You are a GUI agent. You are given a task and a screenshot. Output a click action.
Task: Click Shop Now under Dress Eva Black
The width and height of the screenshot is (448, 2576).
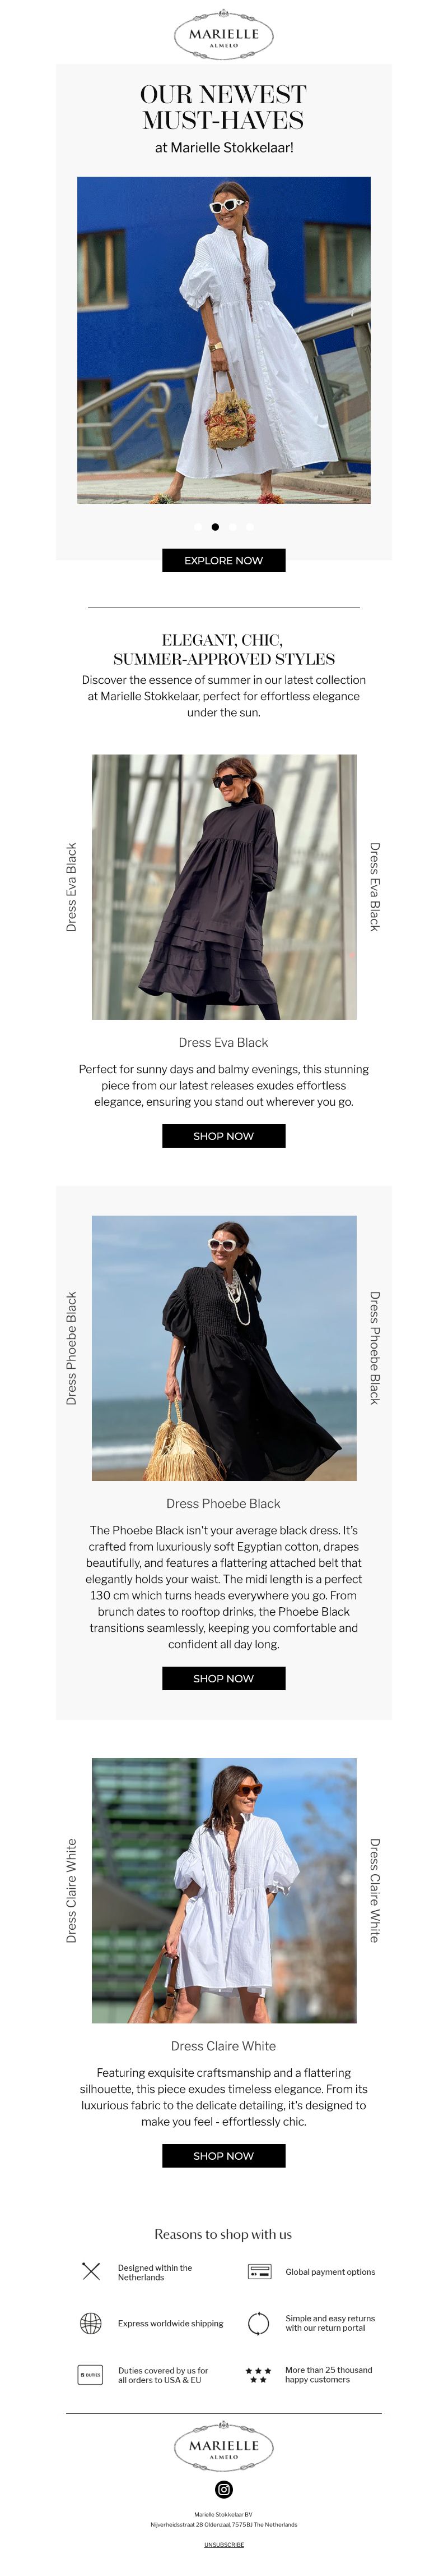(223, 1135)
